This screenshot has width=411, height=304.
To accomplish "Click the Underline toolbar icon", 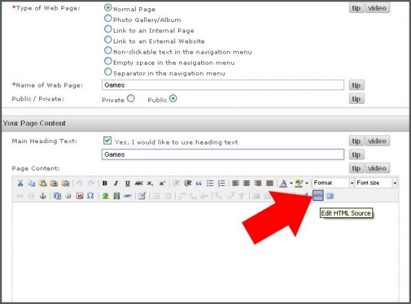I will click(x=128, y=183).
